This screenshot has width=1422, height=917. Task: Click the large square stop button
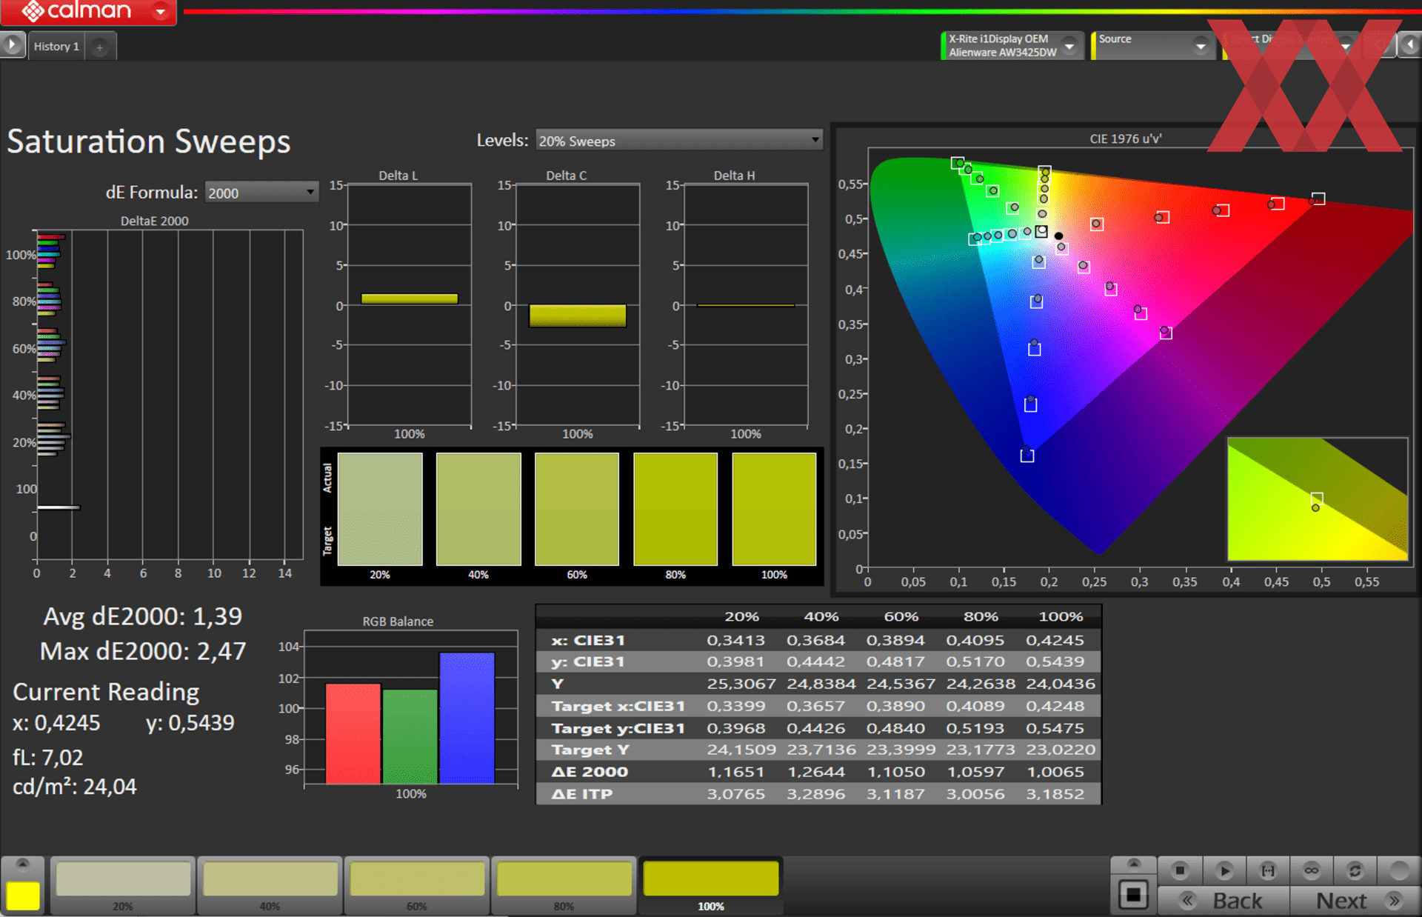tap(1133, 895)
